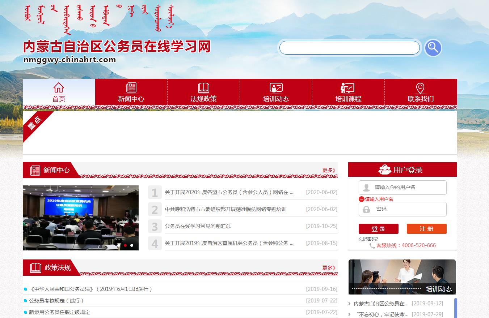
Task: Expand 更多 in the 政策法规 section
Action: pyautogui.click(x=329, y=268)
